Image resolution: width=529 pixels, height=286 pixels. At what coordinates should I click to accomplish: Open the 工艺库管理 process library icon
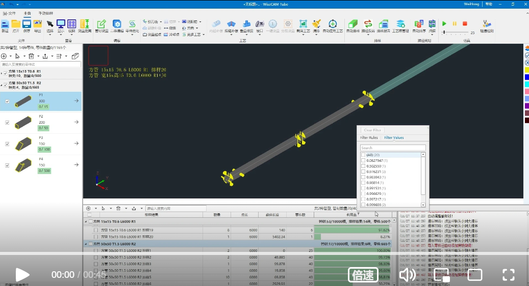(x=400, y=25)
